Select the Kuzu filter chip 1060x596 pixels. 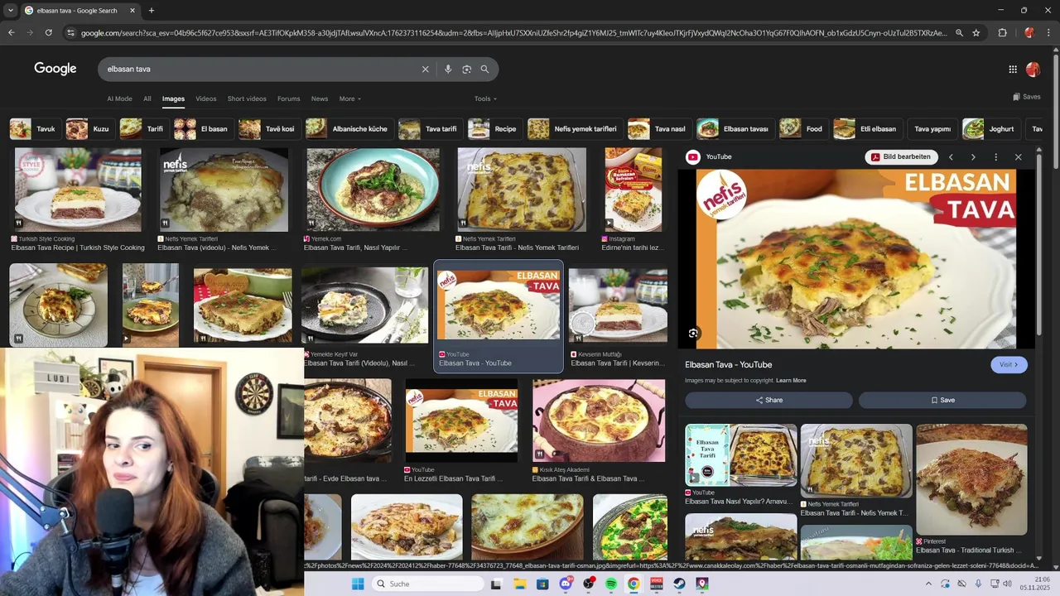89,129
